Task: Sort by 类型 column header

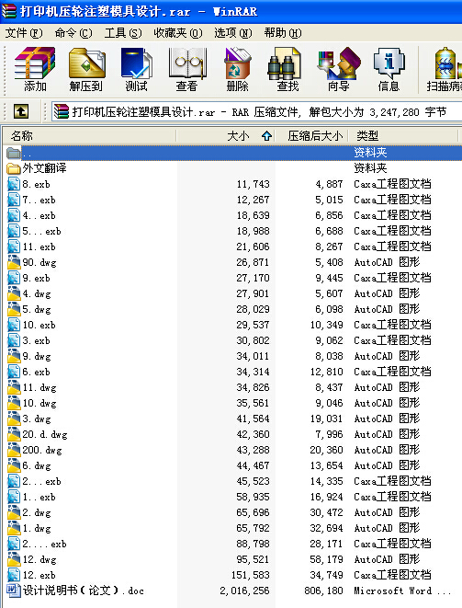Action: click(x=403, y=136)
